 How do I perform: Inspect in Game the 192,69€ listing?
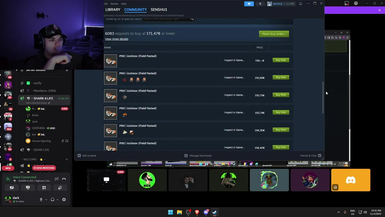pos(234,77)
